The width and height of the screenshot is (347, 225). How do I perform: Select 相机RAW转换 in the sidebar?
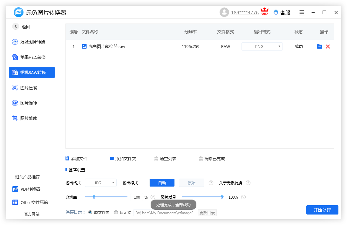(x=32, y=72)
